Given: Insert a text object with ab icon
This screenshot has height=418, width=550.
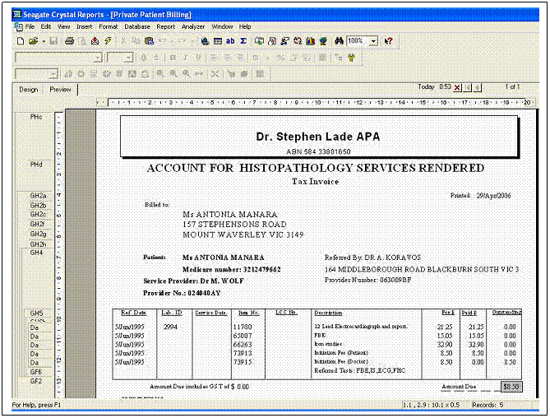Looking at the screenshot, I should point(230,41).
